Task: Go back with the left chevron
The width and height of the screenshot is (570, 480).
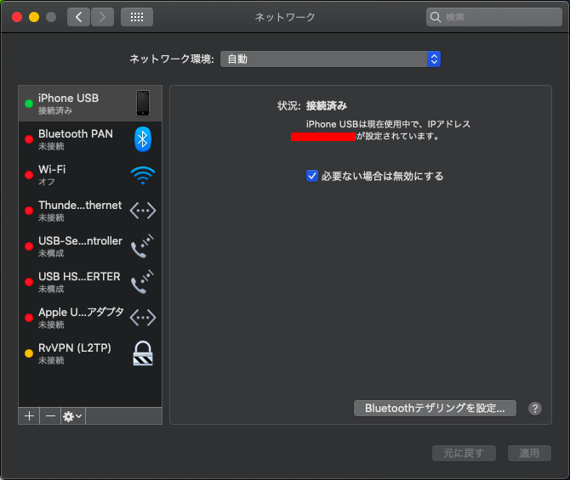Action: click(x=78, y=17)
